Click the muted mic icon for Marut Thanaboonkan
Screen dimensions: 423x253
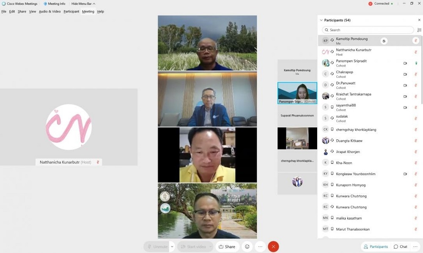[416, 229]
